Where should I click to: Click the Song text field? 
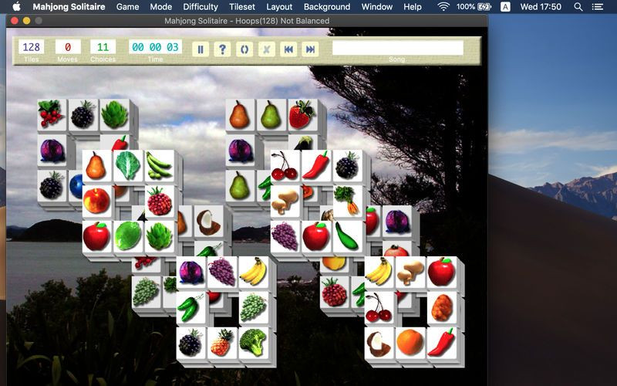click(397, 48)
